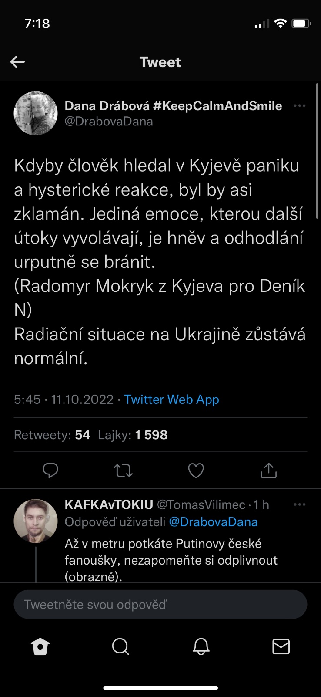Open Twitter Web App source link
The width and height of the screenshot is (321, 697).
[x=171, y=399]
